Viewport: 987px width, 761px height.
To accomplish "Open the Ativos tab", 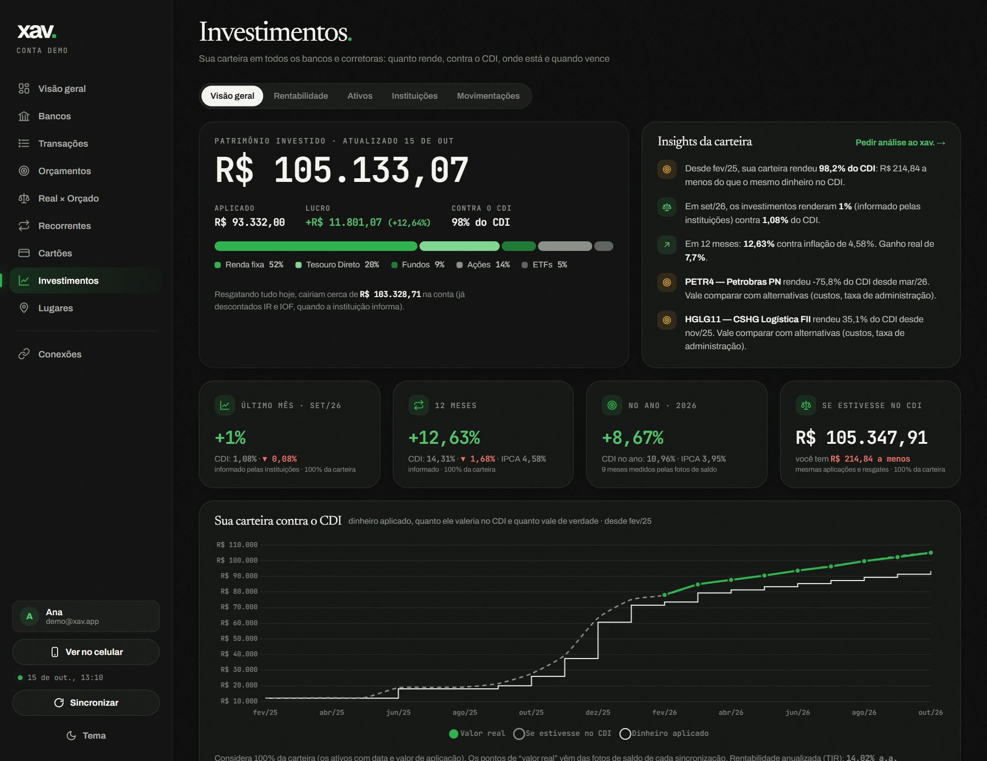I will 360,96.
